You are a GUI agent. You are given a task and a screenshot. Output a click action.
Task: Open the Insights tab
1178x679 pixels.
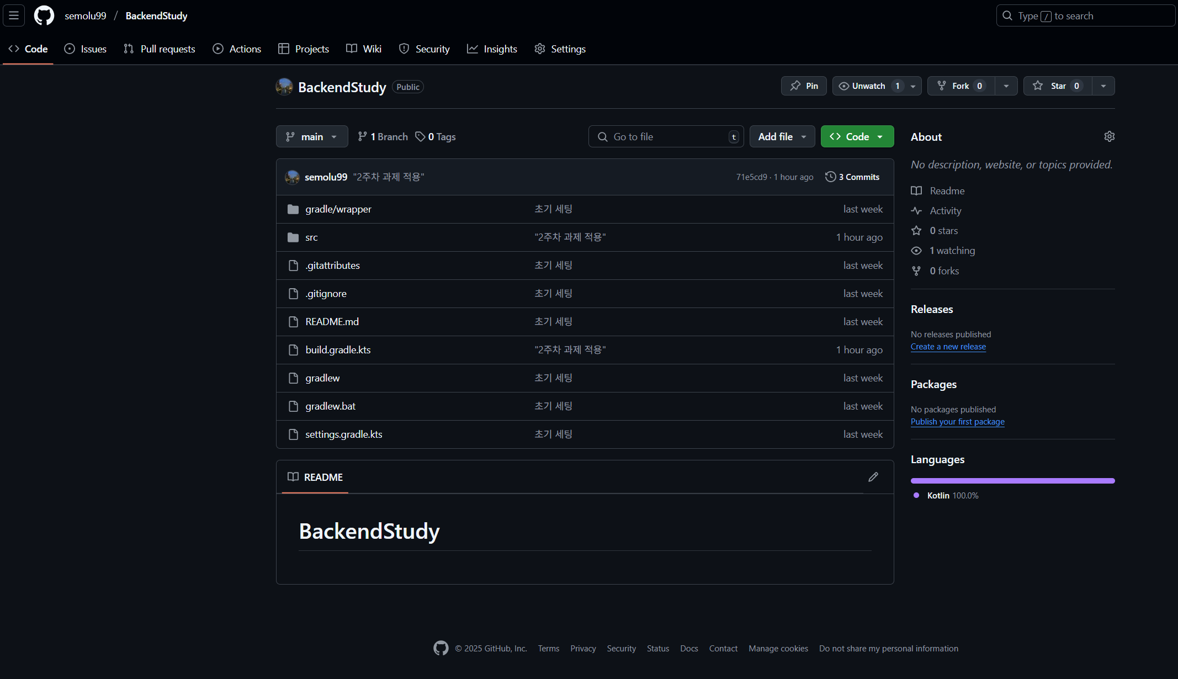click(492, 49)
